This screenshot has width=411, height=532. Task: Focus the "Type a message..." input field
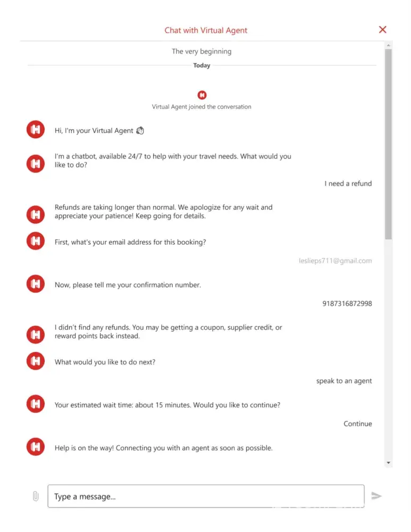click(206, 496)
